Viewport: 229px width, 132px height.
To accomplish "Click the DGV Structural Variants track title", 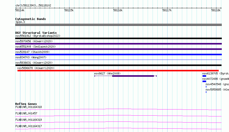I will 36,33.
